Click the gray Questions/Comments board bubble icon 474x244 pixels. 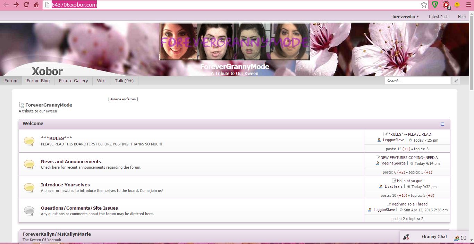pyautogui.click(x=29, y=211)
